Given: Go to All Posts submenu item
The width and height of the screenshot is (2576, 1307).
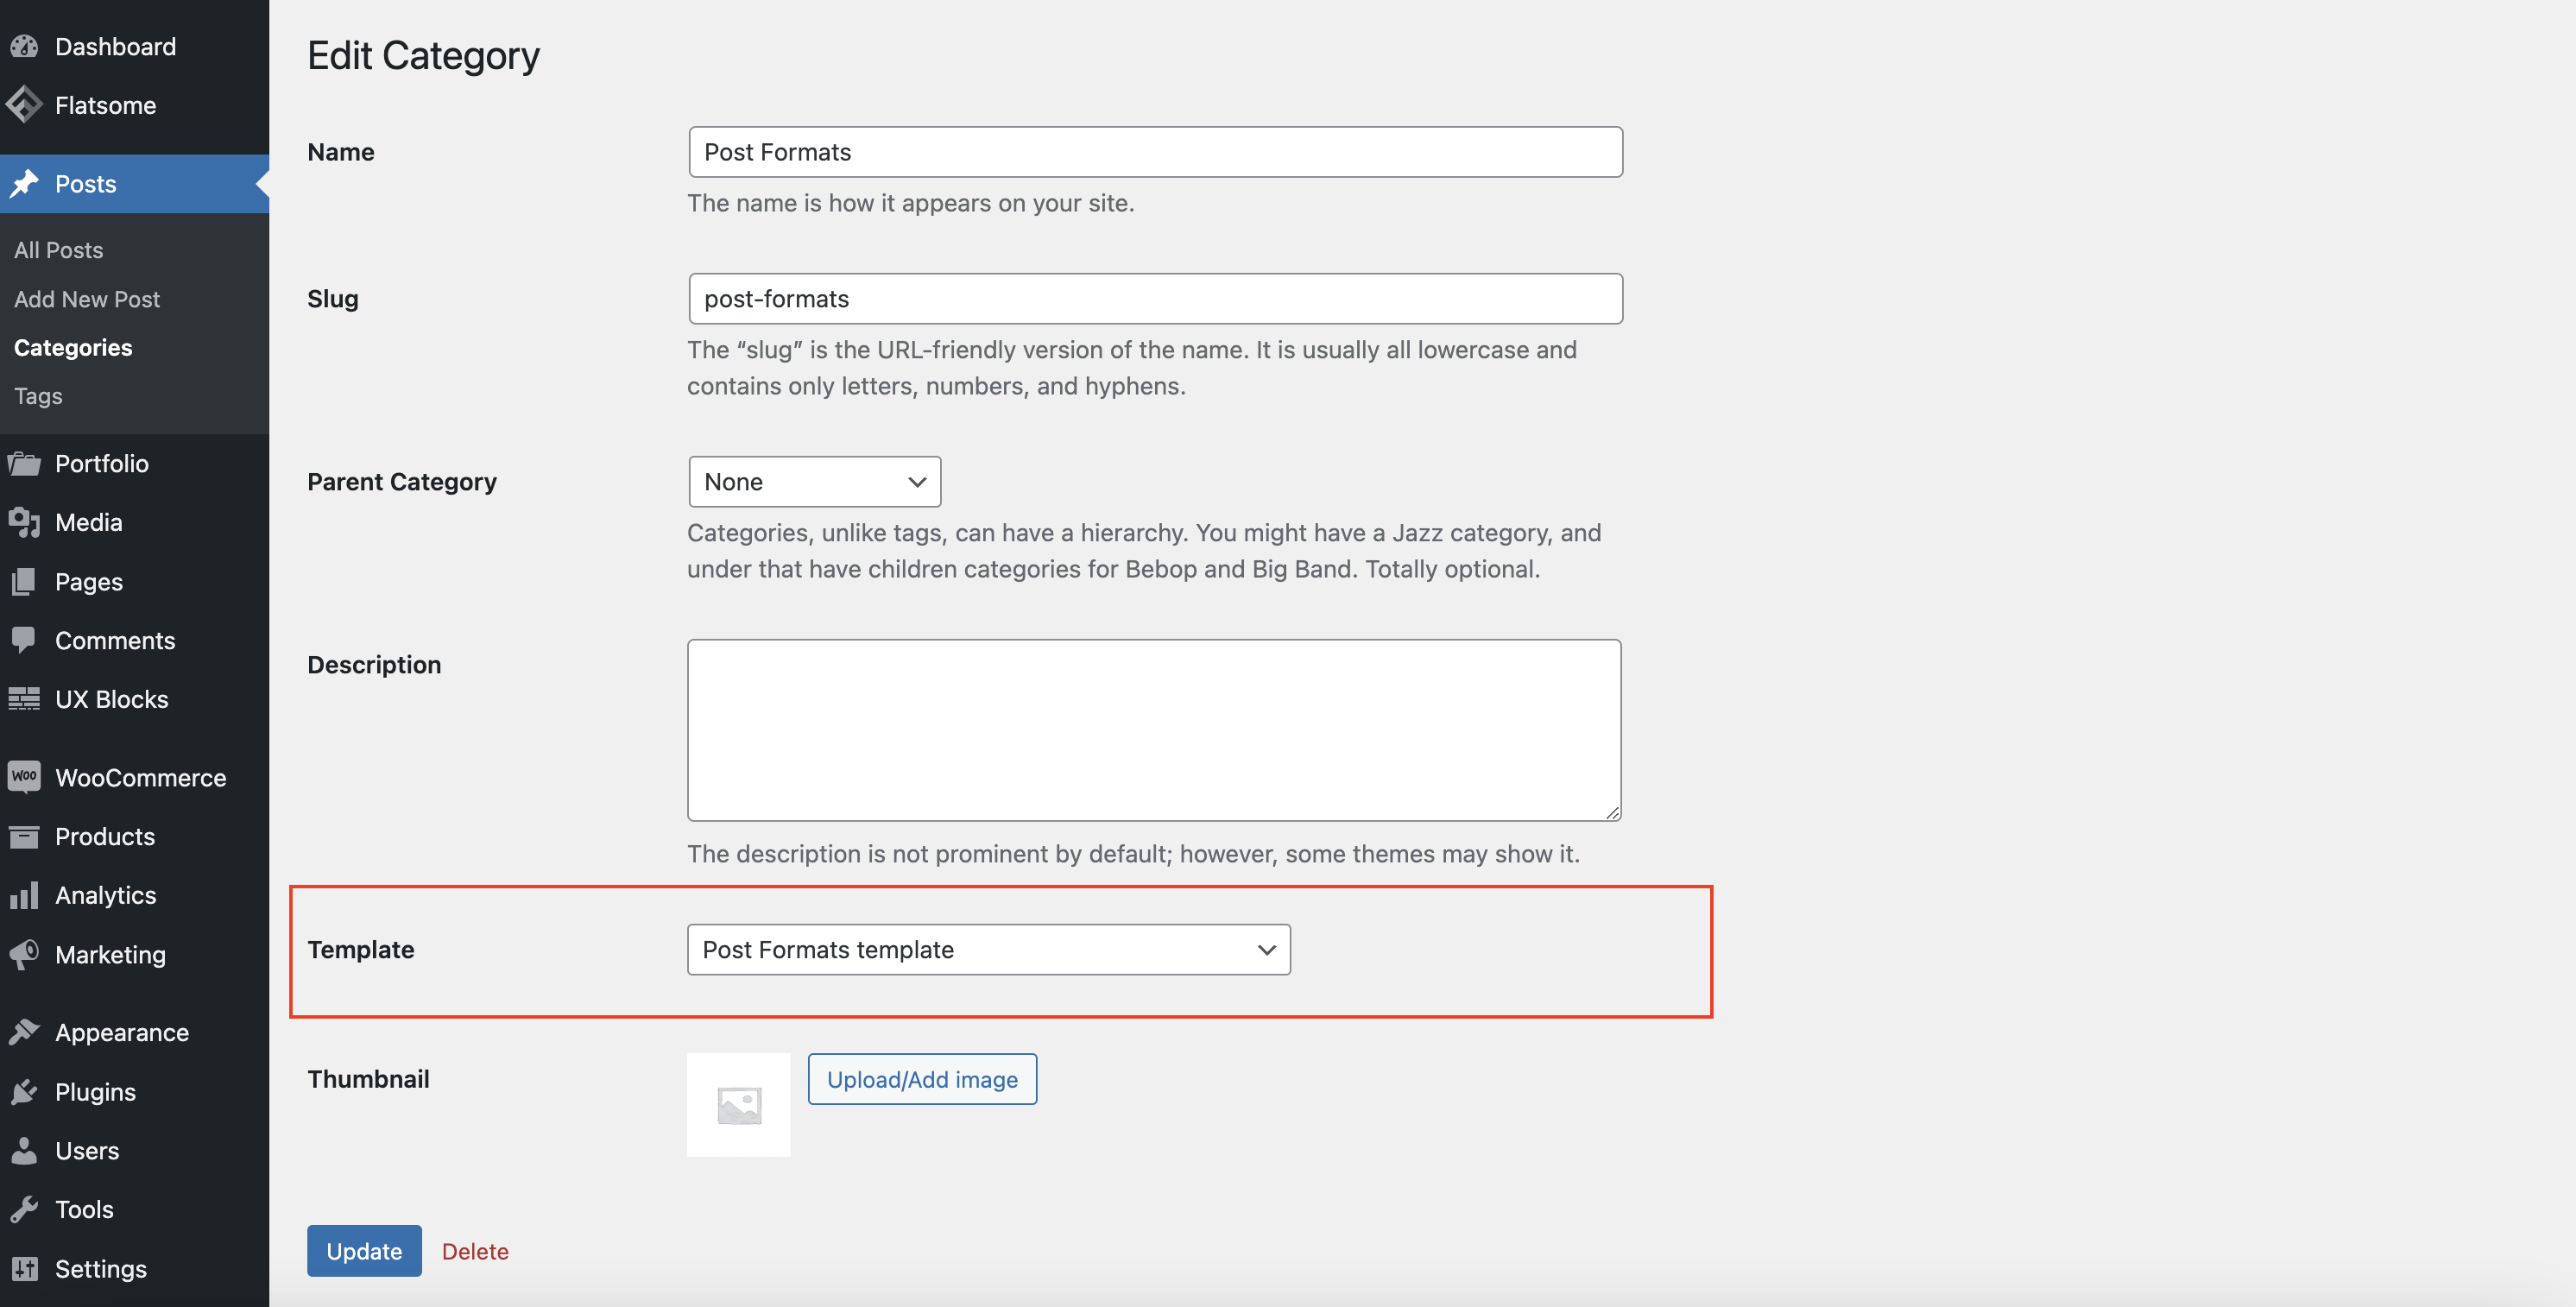Looking at the screenshot, I should tap(58, 250).
